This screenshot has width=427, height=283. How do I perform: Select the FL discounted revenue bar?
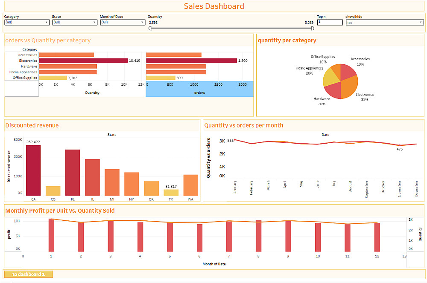click(x=73, y=173)
